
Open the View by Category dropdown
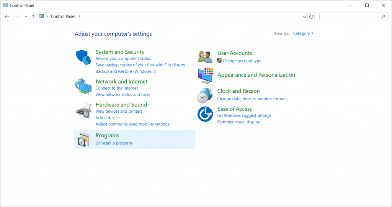coord(303,33)
